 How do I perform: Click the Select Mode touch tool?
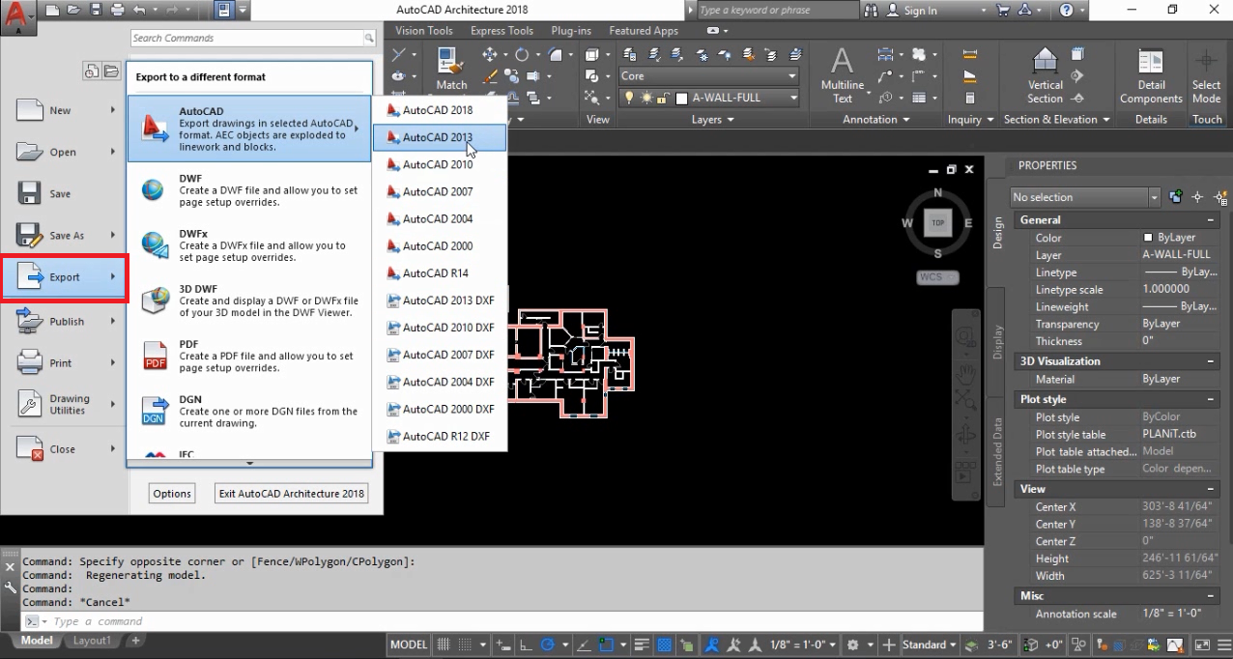(x=1206, y=76)
